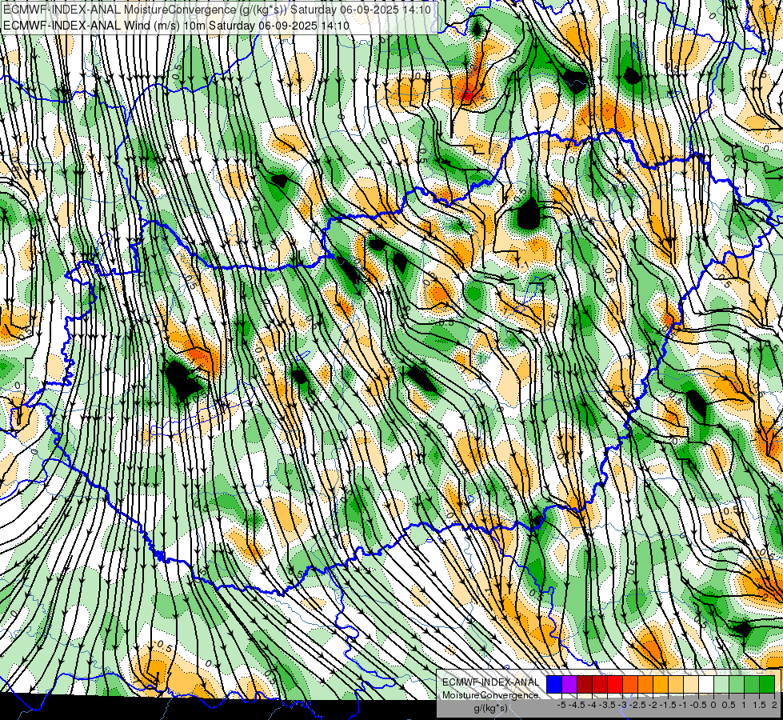The image size is (783, 720).
Task: Click the -5 legend scale value
Action: pos(561,705)
